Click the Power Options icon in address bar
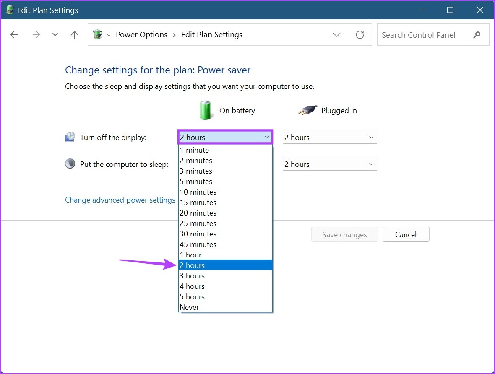Viewport: 495px width, 374px height. point(98,34)
